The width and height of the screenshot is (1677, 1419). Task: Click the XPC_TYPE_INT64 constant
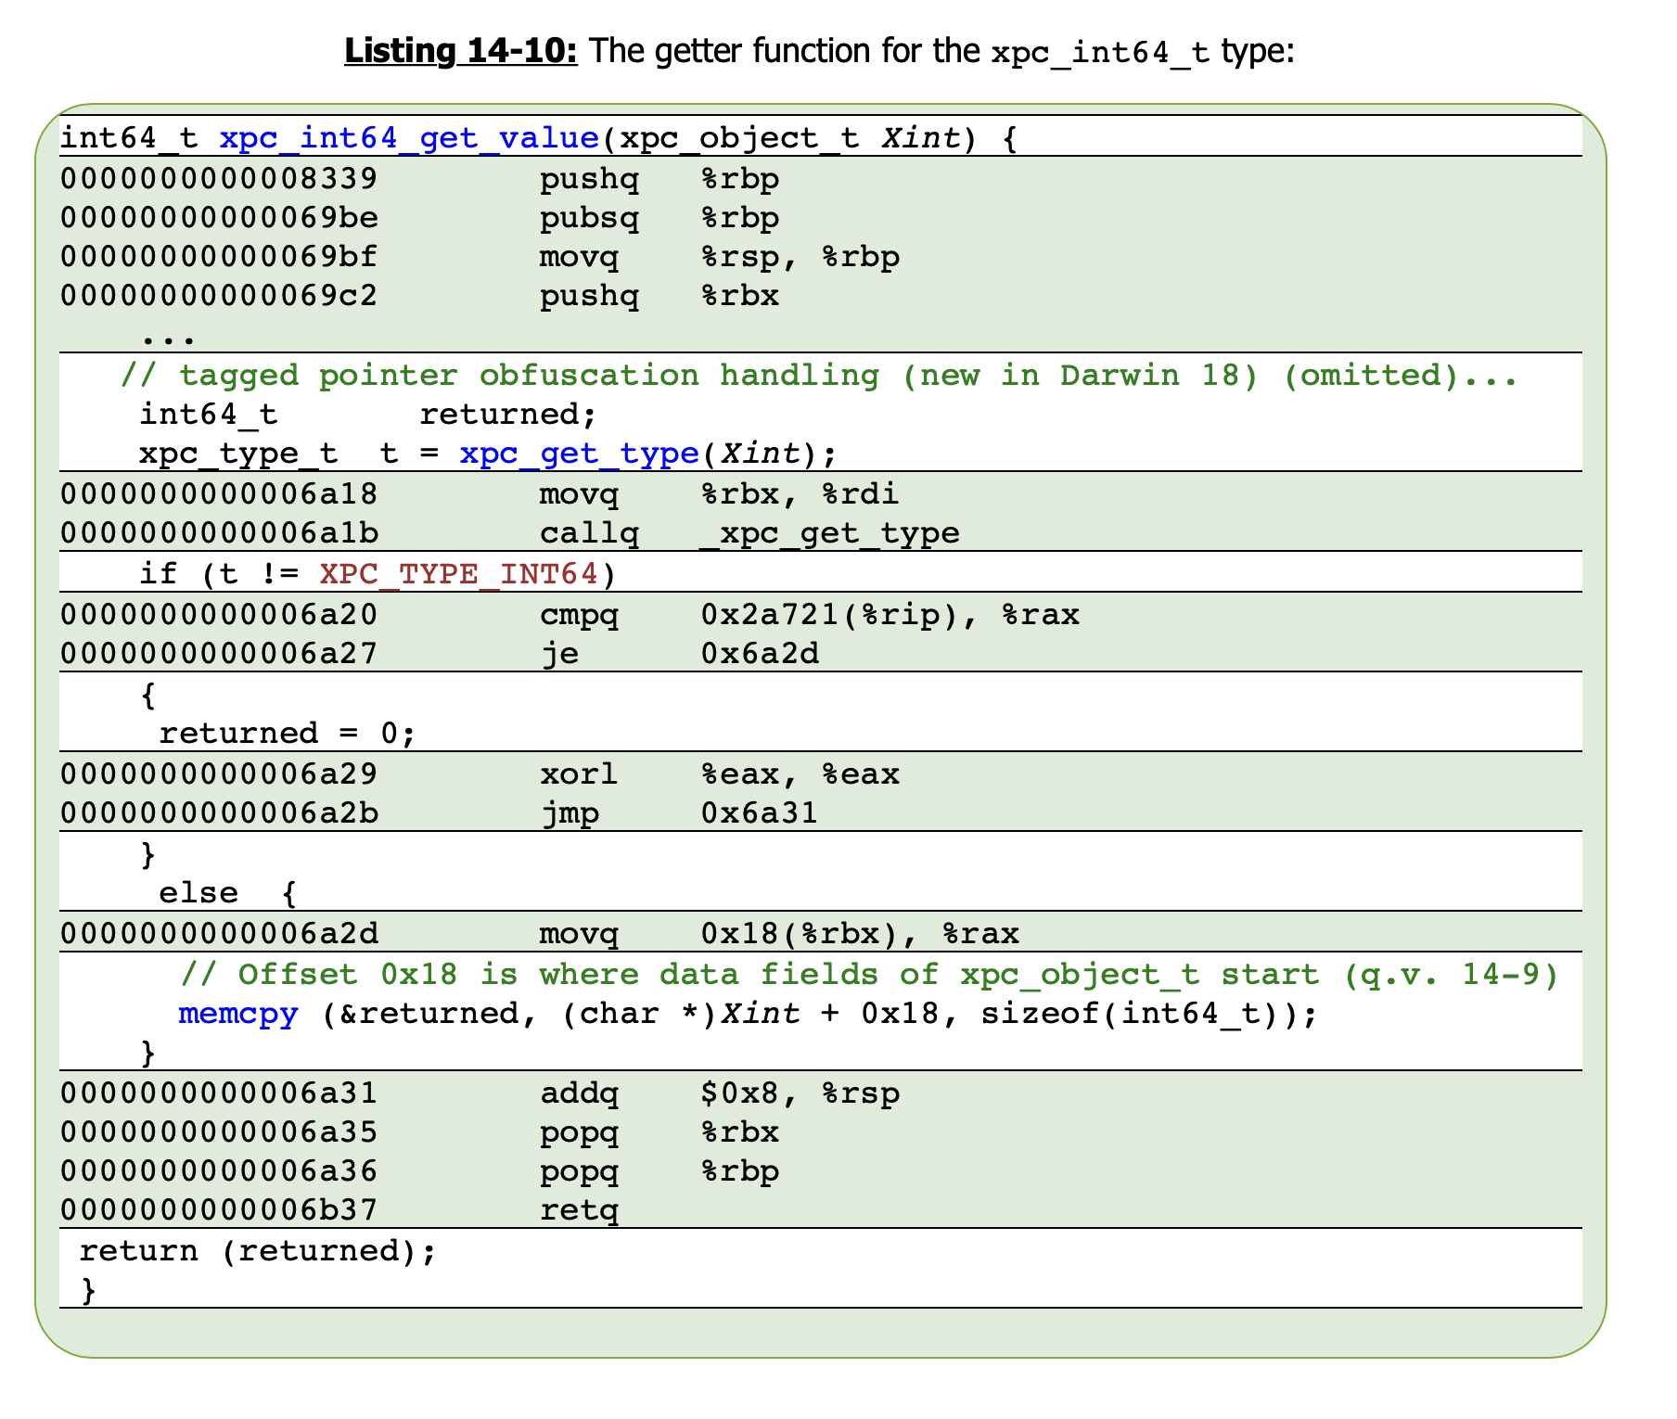coord(459,574)
